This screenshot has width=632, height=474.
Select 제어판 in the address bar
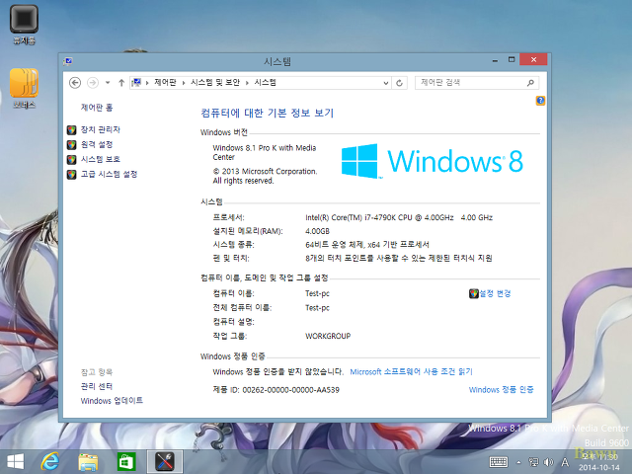click(x=165, y=82)
